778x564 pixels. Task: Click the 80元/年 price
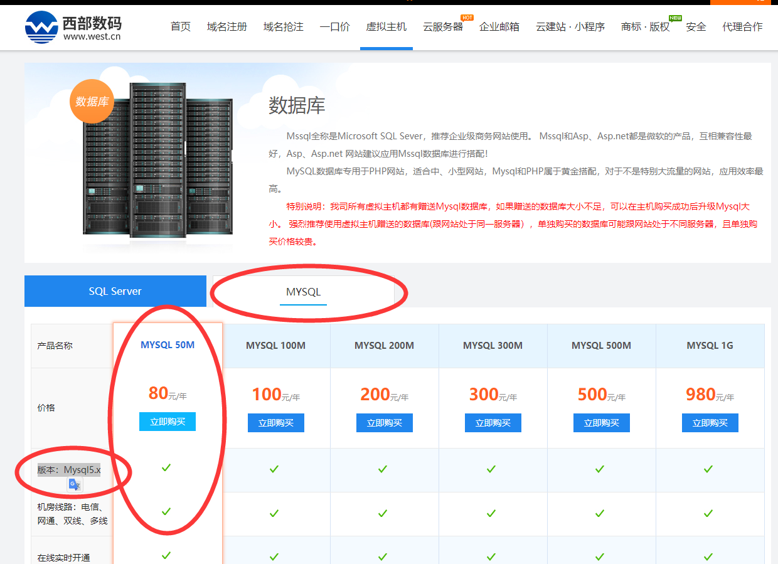(168, 393)
